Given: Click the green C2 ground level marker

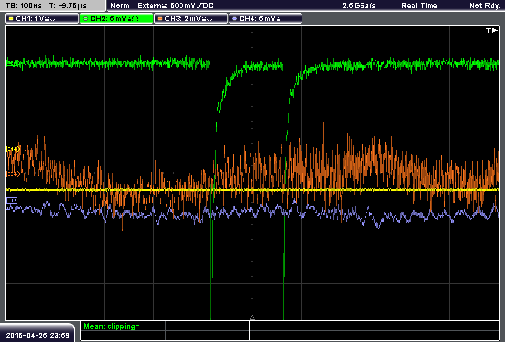Looking at the screenshot, I should point(12,63).
